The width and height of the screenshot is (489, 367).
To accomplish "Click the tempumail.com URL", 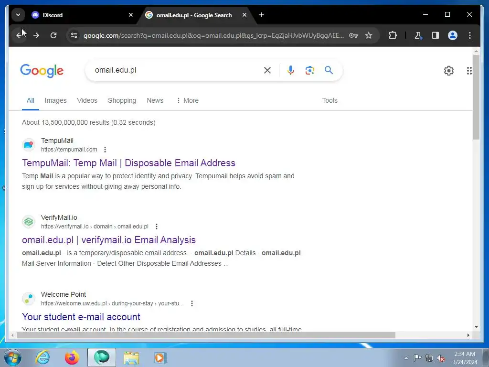I will 69,150.
